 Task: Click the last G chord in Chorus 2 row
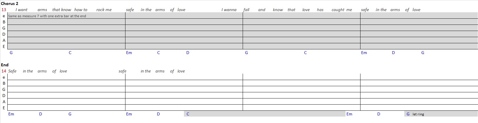pos(423,53)
